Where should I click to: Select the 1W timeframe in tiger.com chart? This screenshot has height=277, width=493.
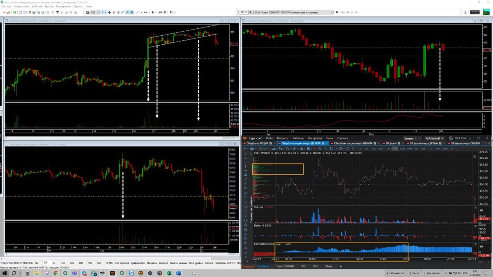[x=438, y=149]
